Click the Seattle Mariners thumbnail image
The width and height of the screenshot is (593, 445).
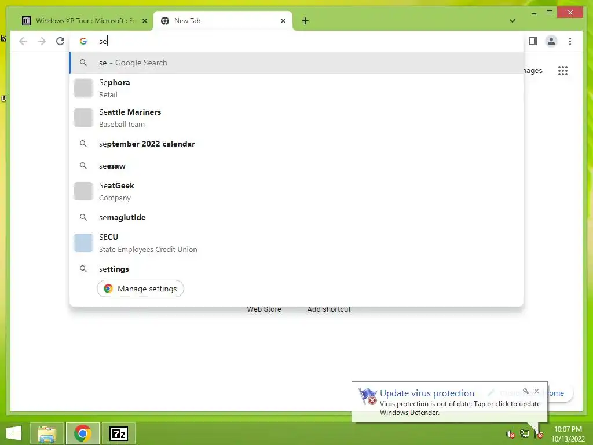click(83, 118)
